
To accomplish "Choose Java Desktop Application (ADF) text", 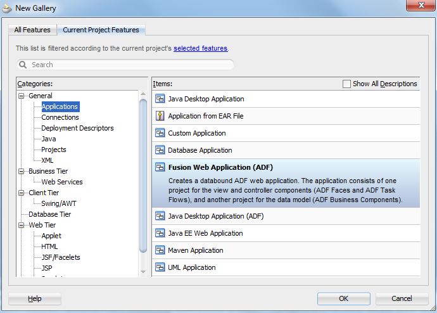I will [216, 216].
